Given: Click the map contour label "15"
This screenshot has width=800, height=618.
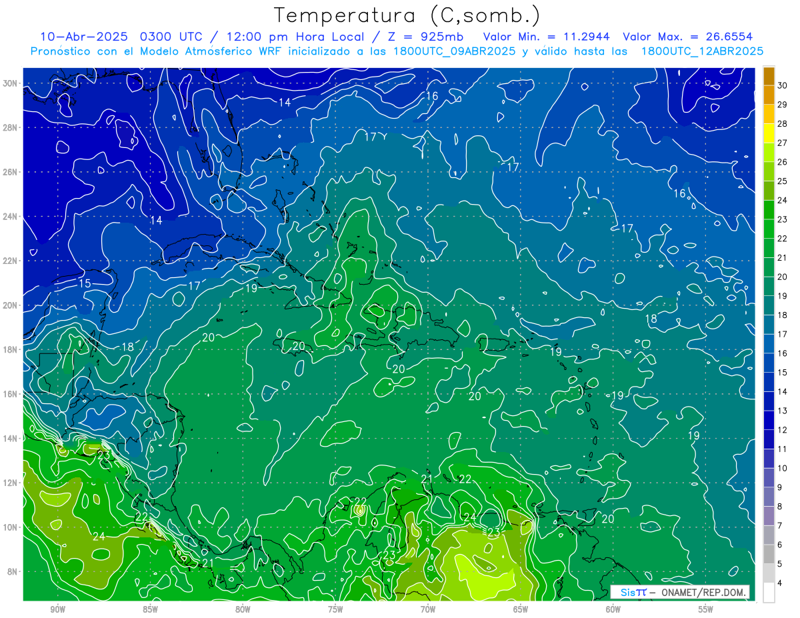Looking at the screenshot, I should pos(85,284).
